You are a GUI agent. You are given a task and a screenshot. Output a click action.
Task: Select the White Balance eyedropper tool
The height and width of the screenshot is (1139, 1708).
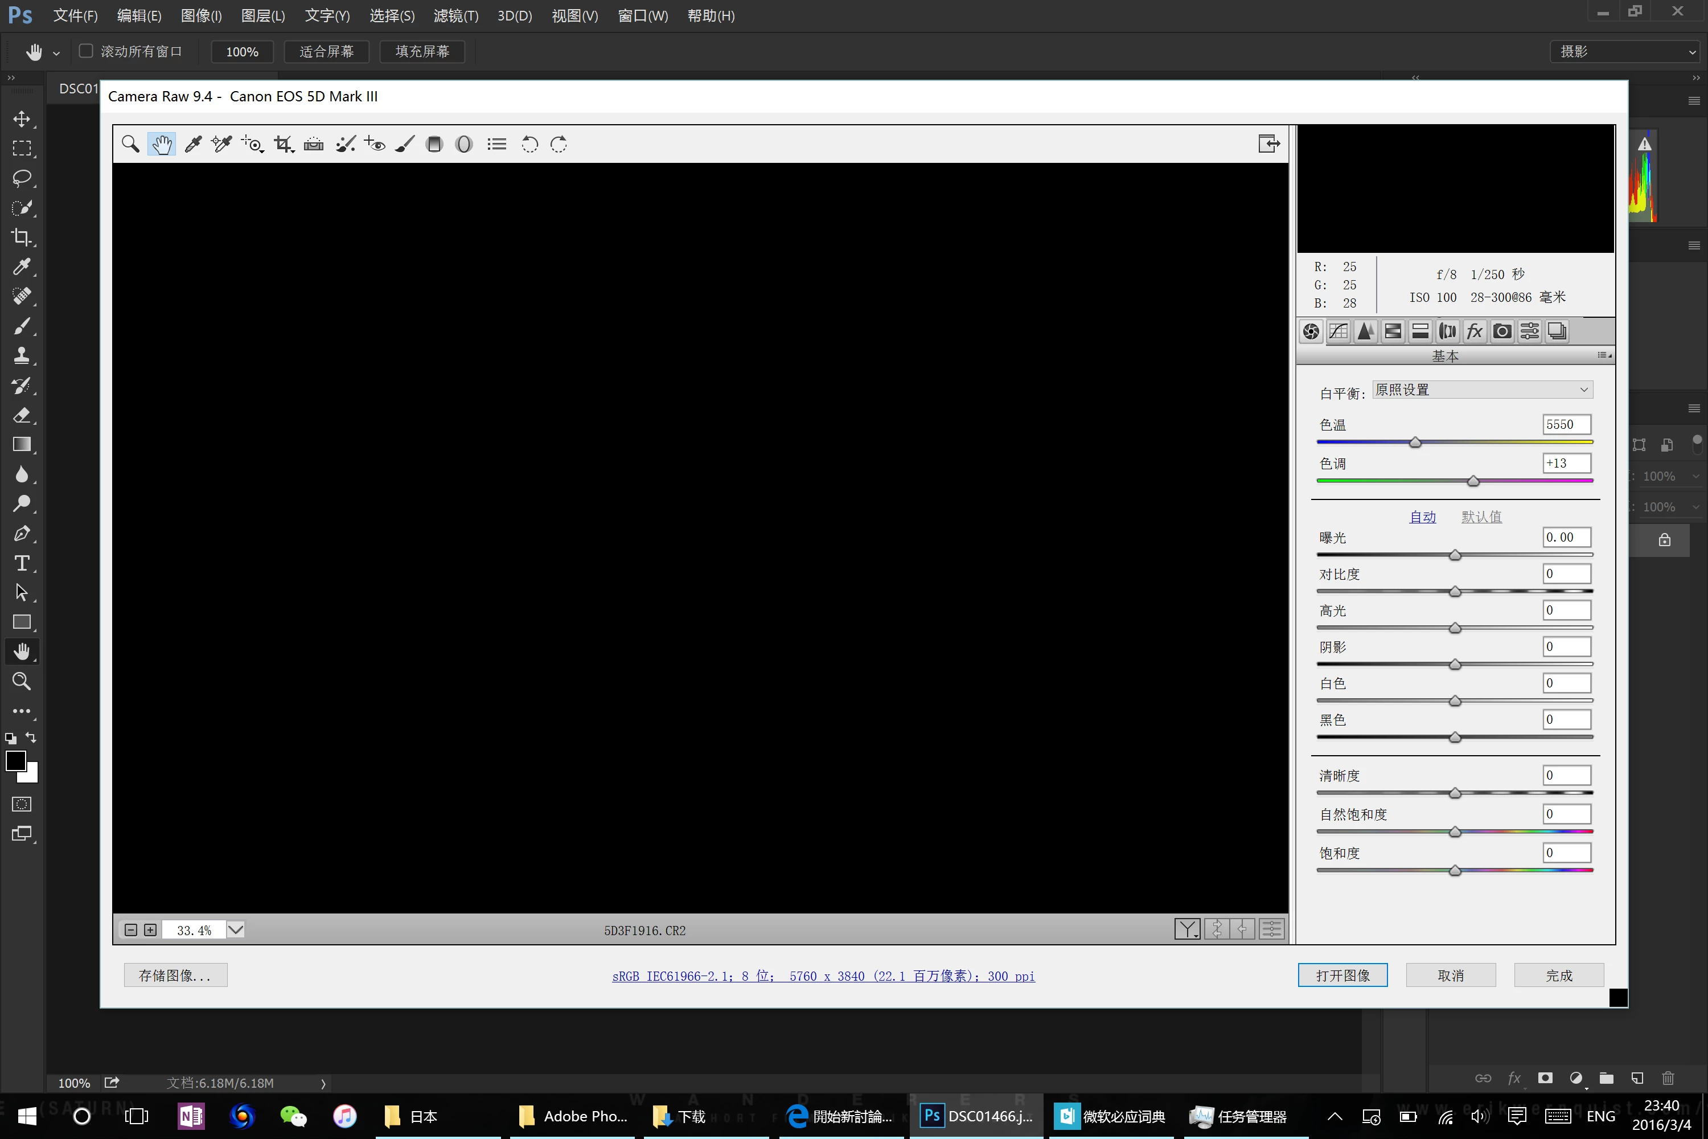coord(193,144)
